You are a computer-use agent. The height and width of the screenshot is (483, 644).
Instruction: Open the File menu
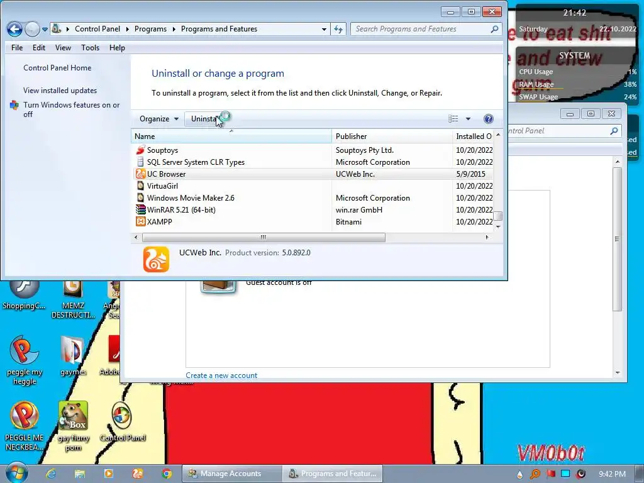(17, 48)
